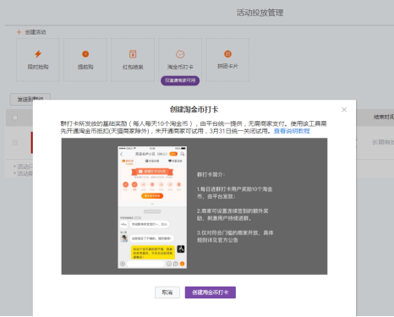Click the 长期有效 cell text
This screenshot has height=317, width=394.
[383, 142]
